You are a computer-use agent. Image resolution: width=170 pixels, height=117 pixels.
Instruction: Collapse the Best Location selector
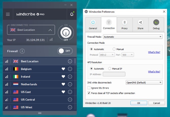click(50, 30)
